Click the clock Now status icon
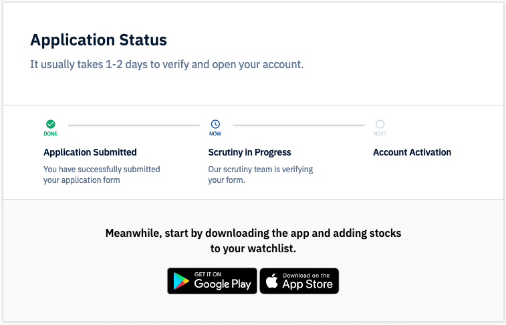This screenshot has width=506, height=325. coord(215,124)
